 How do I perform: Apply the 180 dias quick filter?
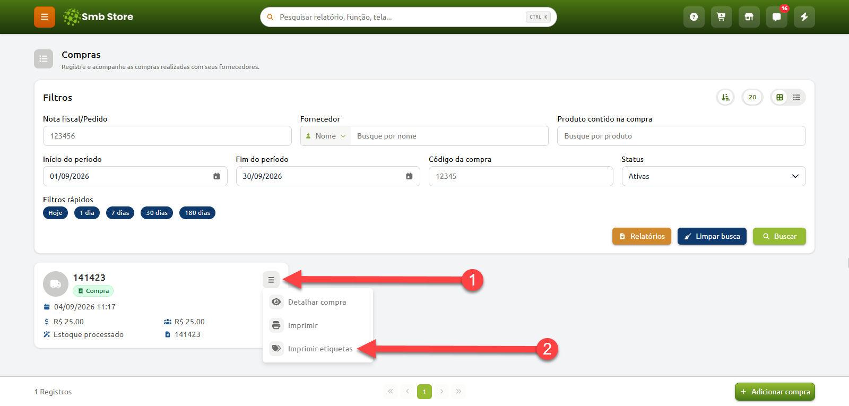(x=197, y=213)
